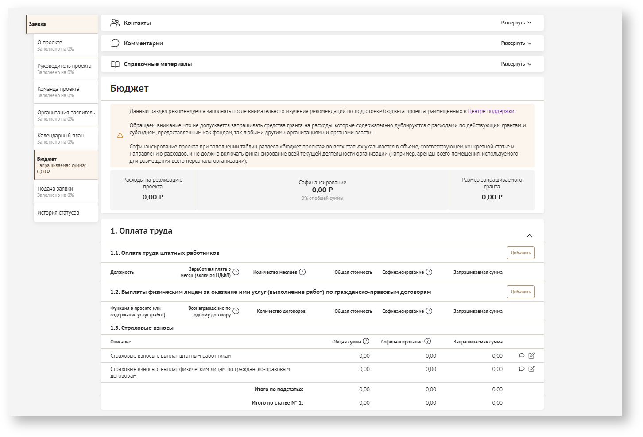
Task: Click the help icon next to Общая сумма
Action: coord(366,341)
